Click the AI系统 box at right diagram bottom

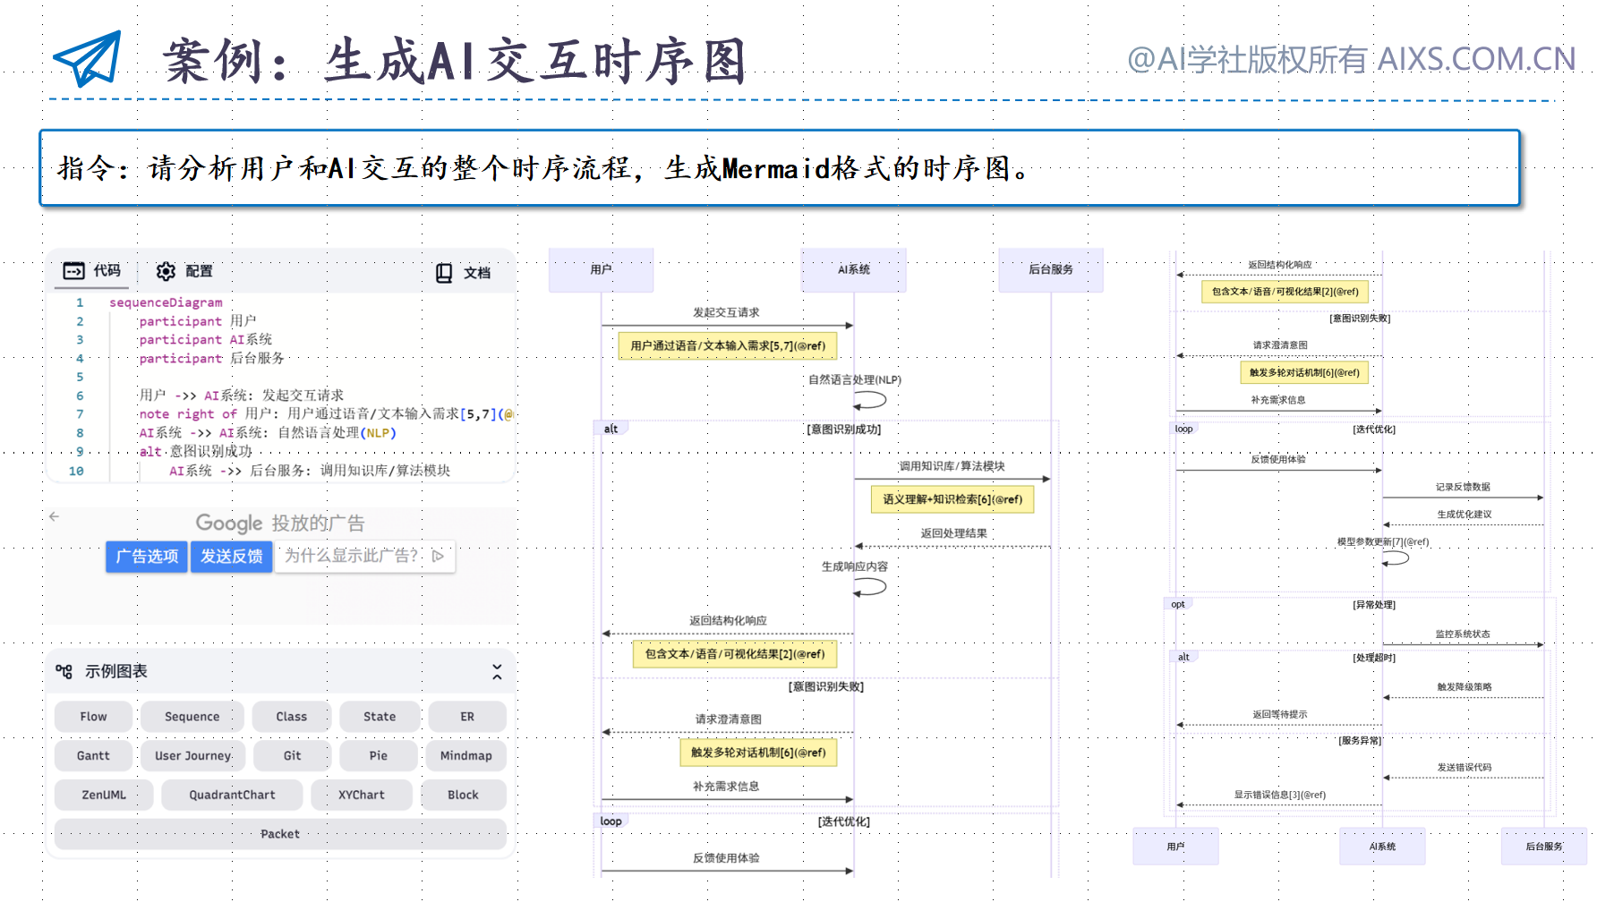(x=1382, y=847)
